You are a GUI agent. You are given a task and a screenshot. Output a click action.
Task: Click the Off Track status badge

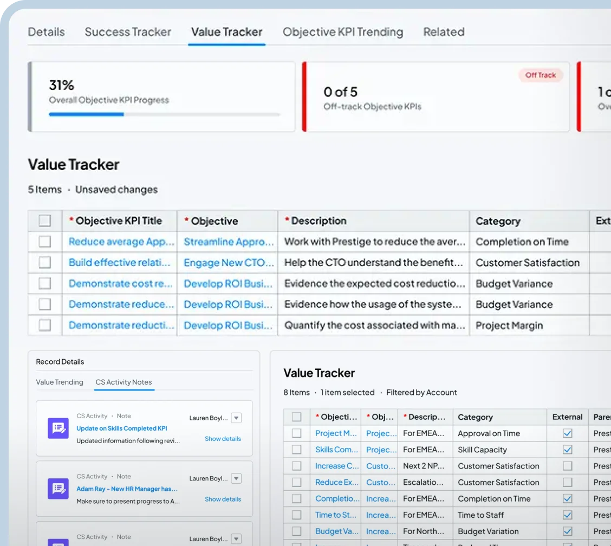[x=540, y=75]
